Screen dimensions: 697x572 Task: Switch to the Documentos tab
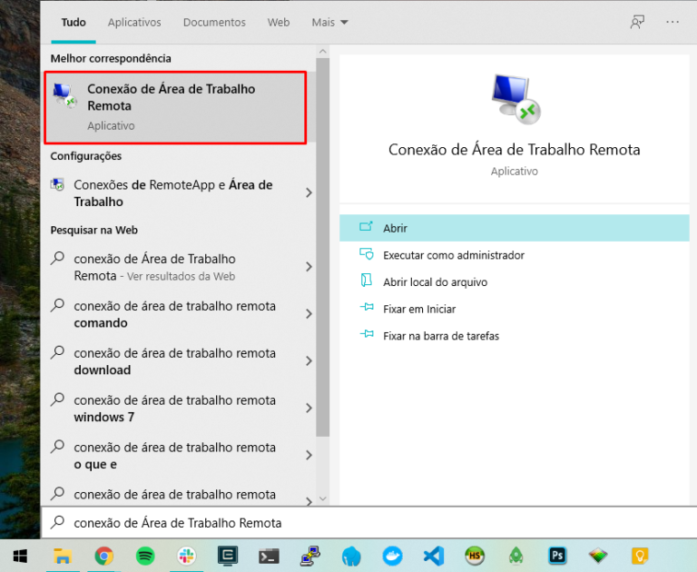pyautogui.click(x=214, y=22)
